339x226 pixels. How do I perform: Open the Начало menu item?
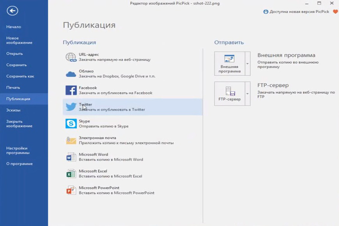coord(14,27)
